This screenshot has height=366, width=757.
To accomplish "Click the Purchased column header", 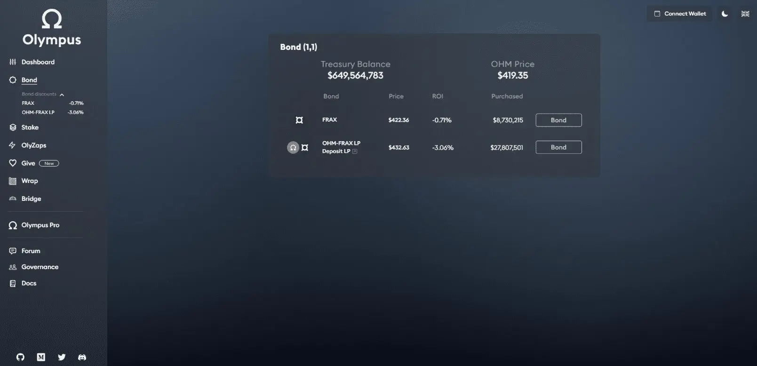I will [507, 96].
